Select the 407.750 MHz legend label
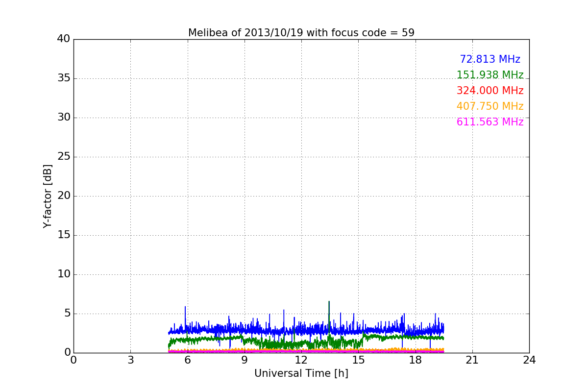This screenshot has width=588, height=392. [490, 106]
